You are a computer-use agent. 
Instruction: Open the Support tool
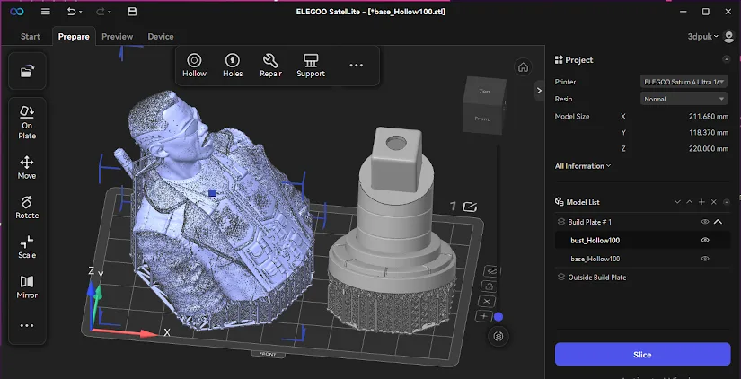(x=311, y=66)
